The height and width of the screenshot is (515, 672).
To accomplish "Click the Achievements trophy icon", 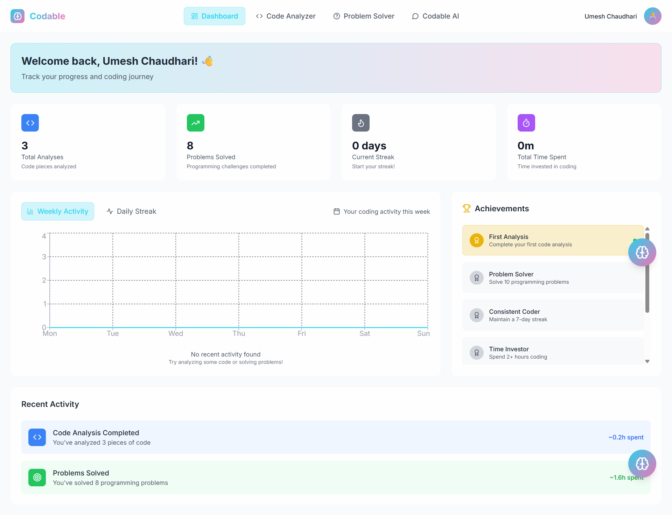I will 467,209.
